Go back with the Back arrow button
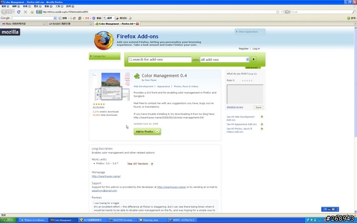Image resolution: width=357 pixels, height=223 pixels. [x=5, y=12]
